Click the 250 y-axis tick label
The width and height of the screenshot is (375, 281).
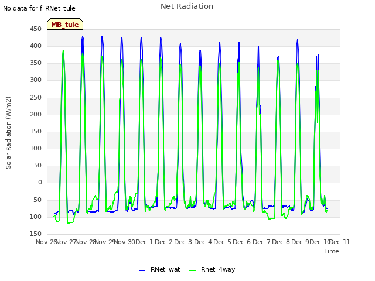(x=36, y=98)
